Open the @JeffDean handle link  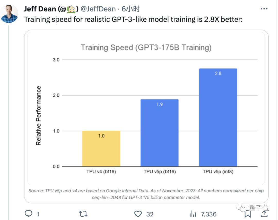click(98, 9)
